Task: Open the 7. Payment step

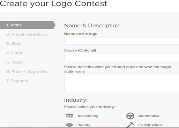Action: coord(17,81)
